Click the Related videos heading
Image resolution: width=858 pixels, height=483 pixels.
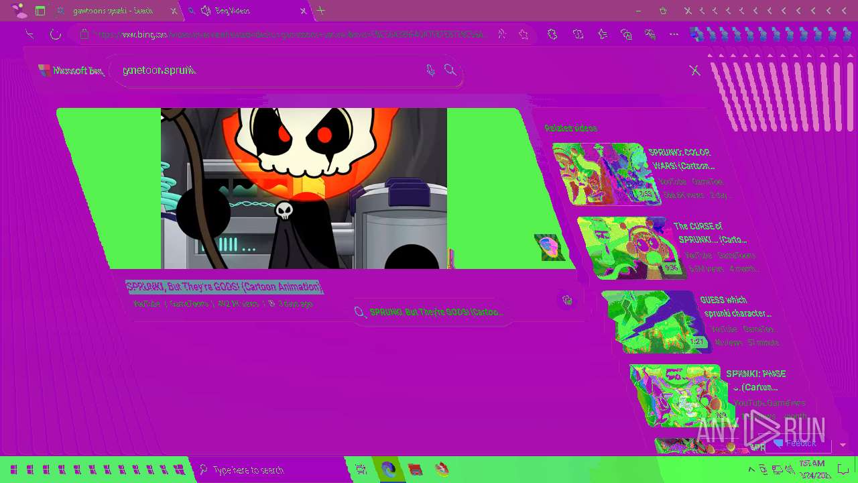point(570,128)
